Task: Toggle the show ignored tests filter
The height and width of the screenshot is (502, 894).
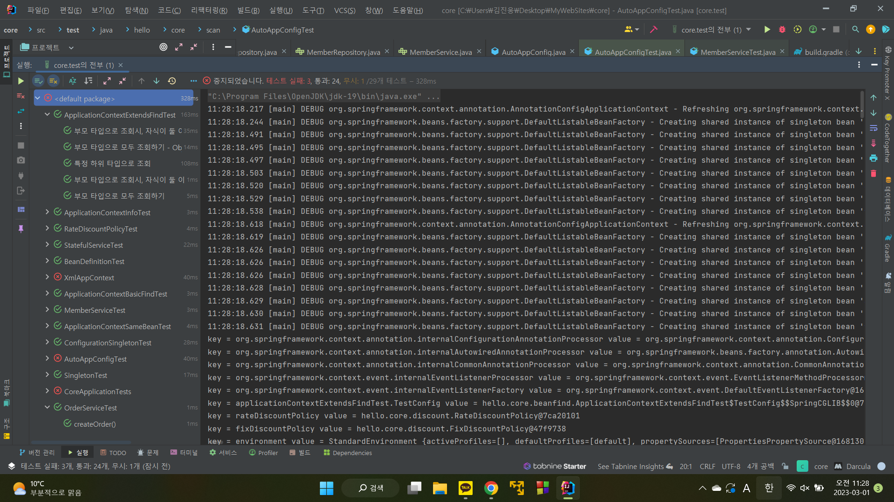Action: [54, 81]
